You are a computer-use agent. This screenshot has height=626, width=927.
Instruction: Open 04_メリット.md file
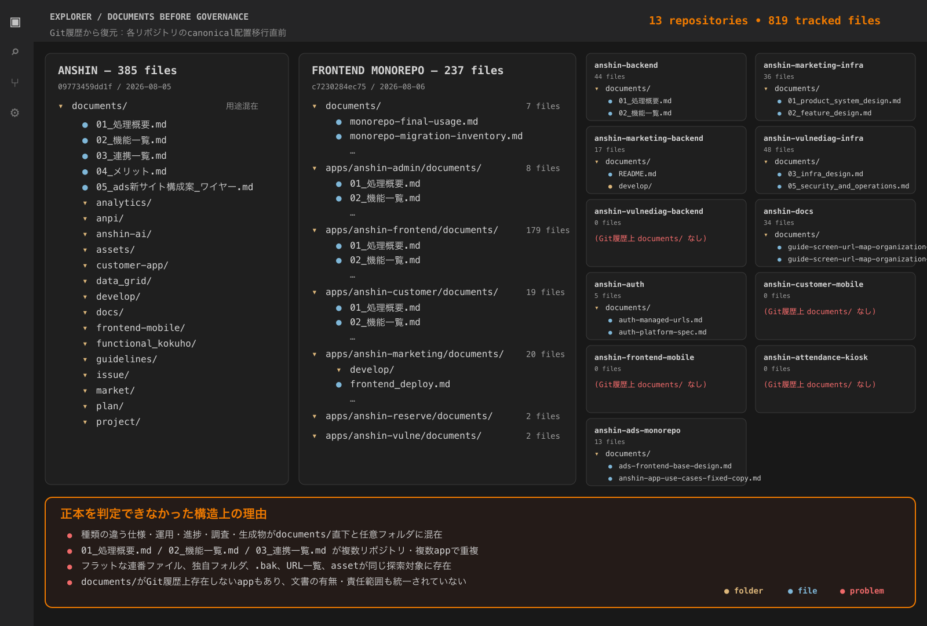coord(132,172)
